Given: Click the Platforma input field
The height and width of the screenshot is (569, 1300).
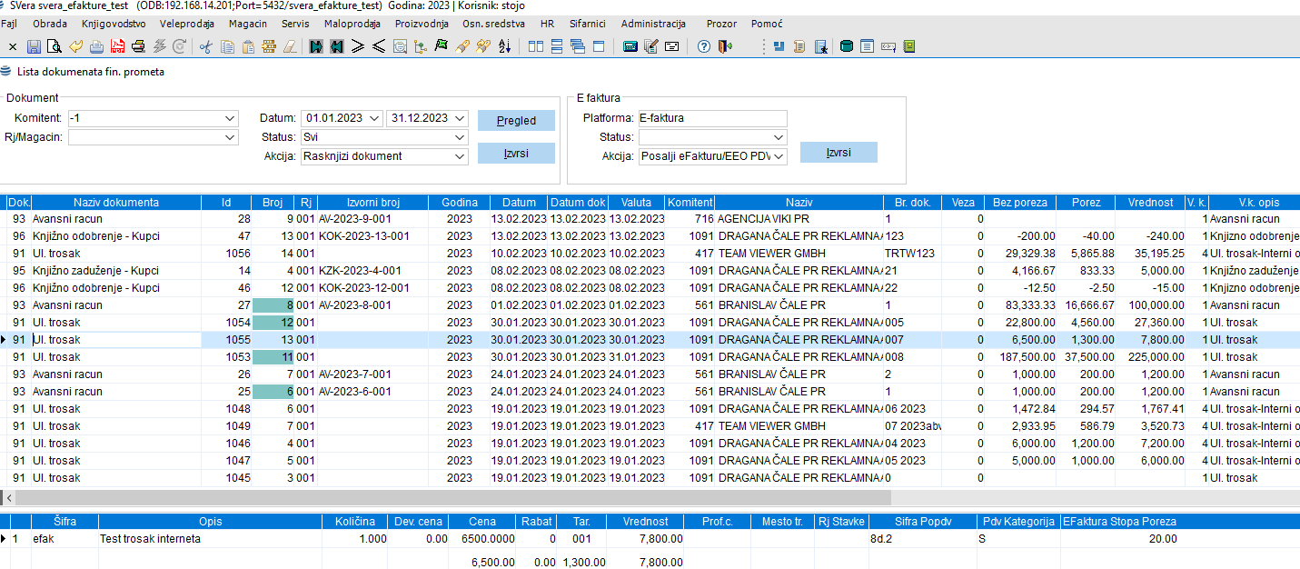Looking at the screenshot, I should (711, 118).
